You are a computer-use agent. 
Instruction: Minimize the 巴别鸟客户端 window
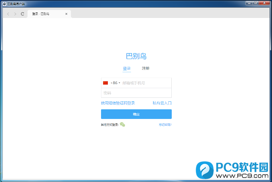[249, 3]
